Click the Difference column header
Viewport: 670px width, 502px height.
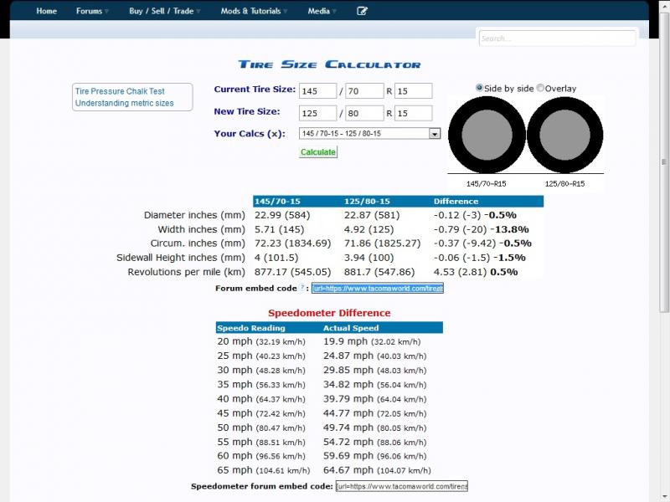(456, 201)
